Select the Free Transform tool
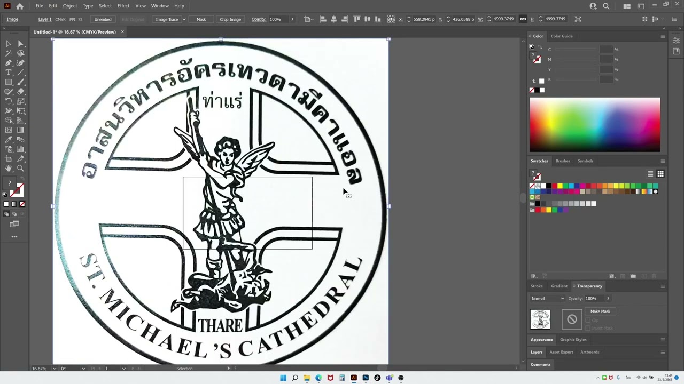 click(x=20, y=111)
